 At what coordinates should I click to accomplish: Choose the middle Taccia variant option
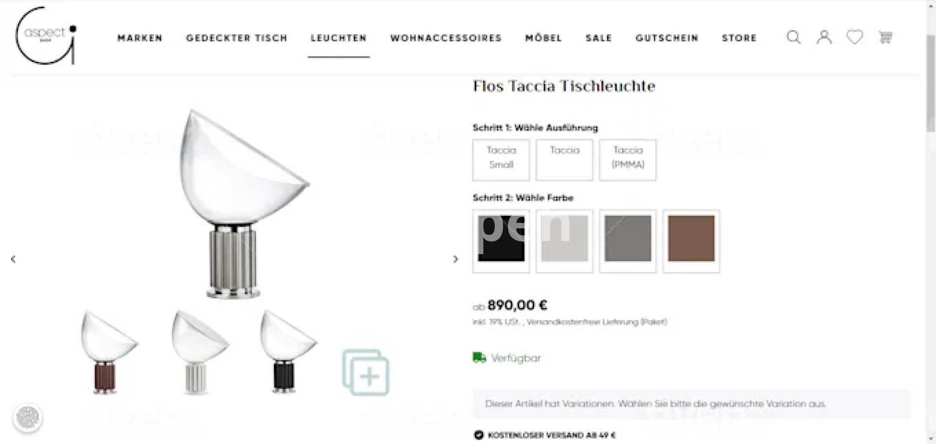tap(565, 160)
